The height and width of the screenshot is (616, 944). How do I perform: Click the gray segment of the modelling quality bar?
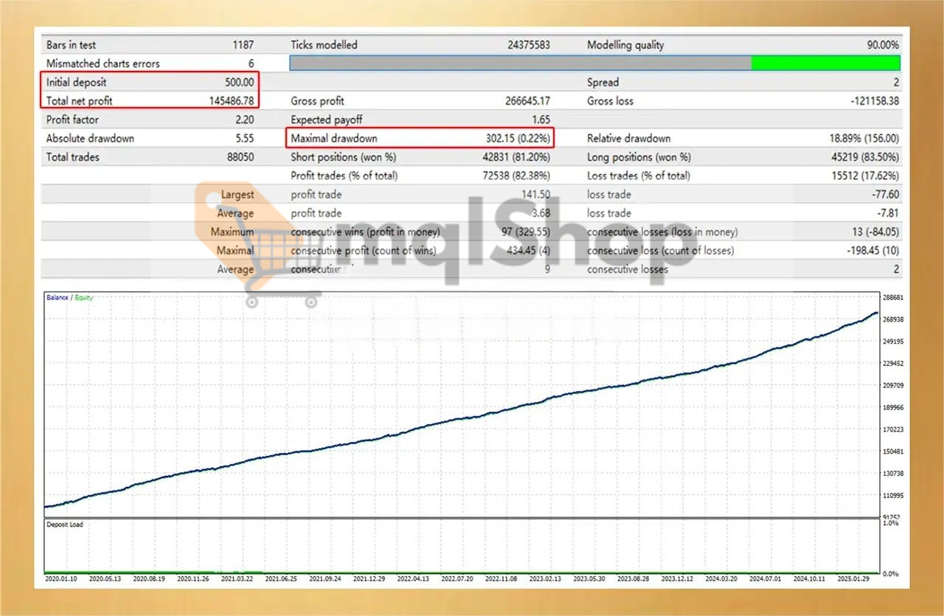[520, 63]
